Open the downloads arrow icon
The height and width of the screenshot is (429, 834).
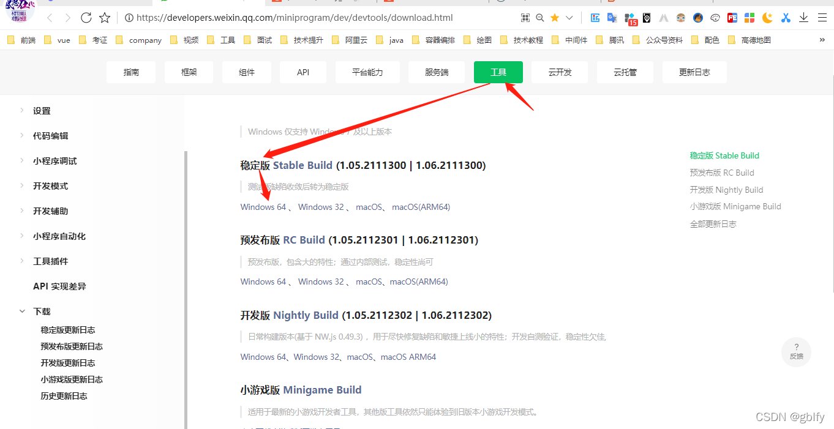click(x=804, y=17)
